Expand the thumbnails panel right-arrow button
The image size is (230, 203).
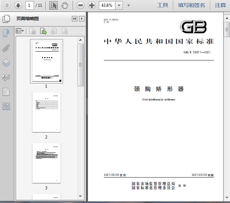point(82,19)
